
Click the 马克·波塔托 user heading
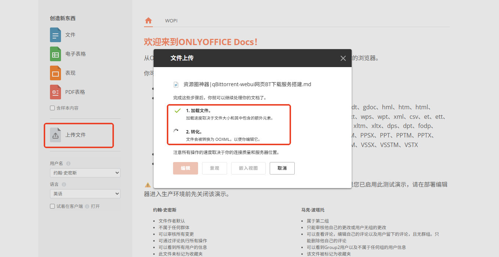[313, 210]
